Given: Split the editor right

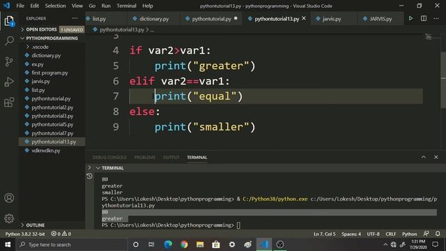Looking at the screenshot, I should point(424,19).
